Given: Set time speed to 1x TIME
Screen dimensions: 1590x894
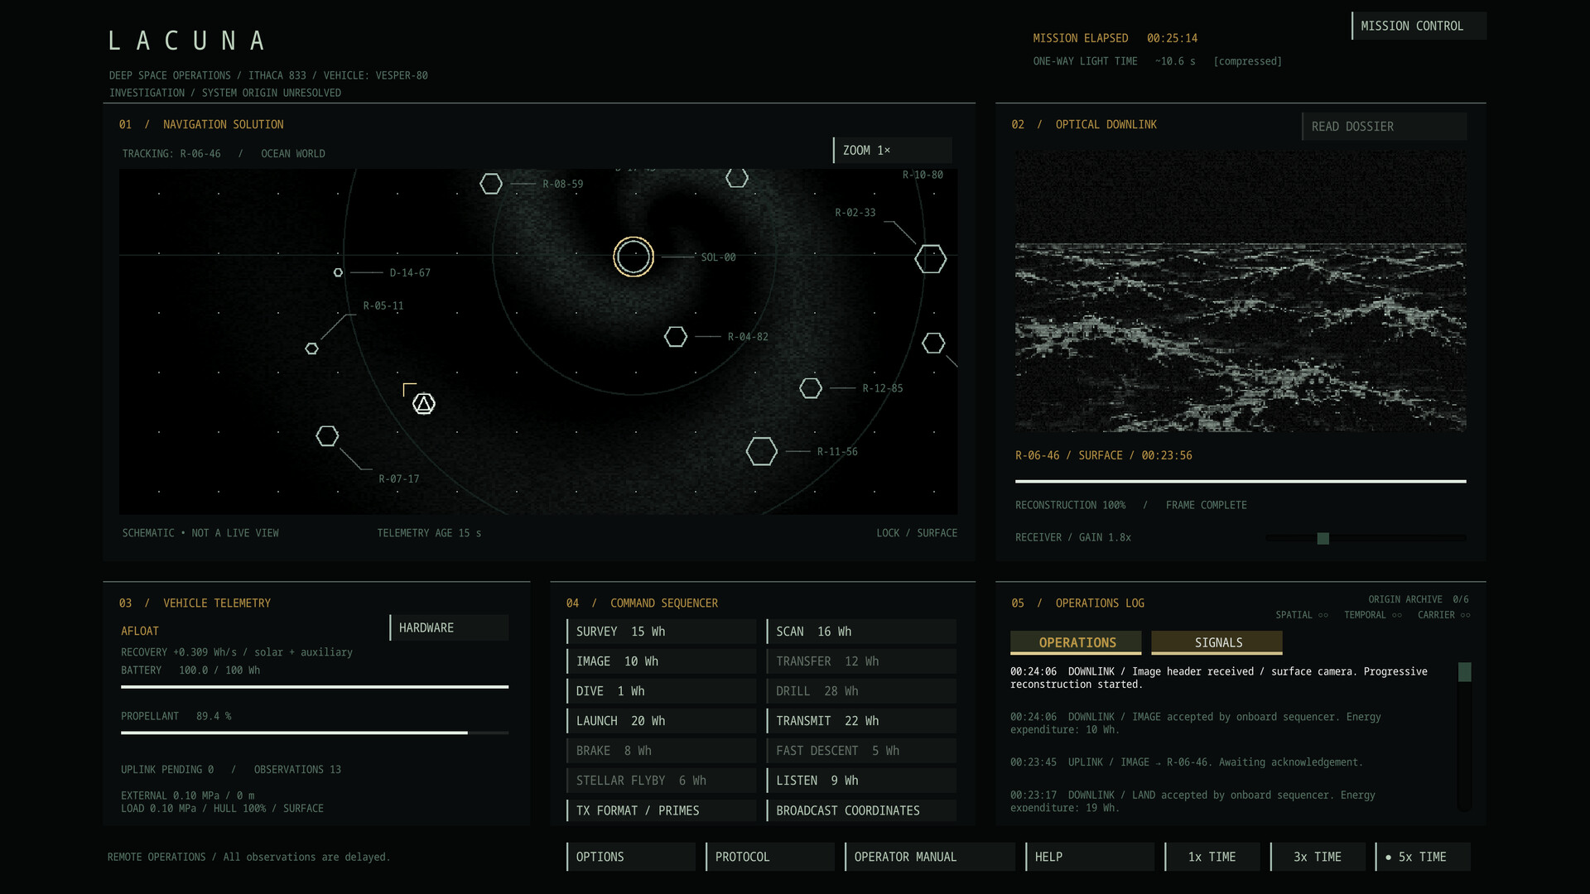Looking at the screenshot, I should (x=1212, y=857).
